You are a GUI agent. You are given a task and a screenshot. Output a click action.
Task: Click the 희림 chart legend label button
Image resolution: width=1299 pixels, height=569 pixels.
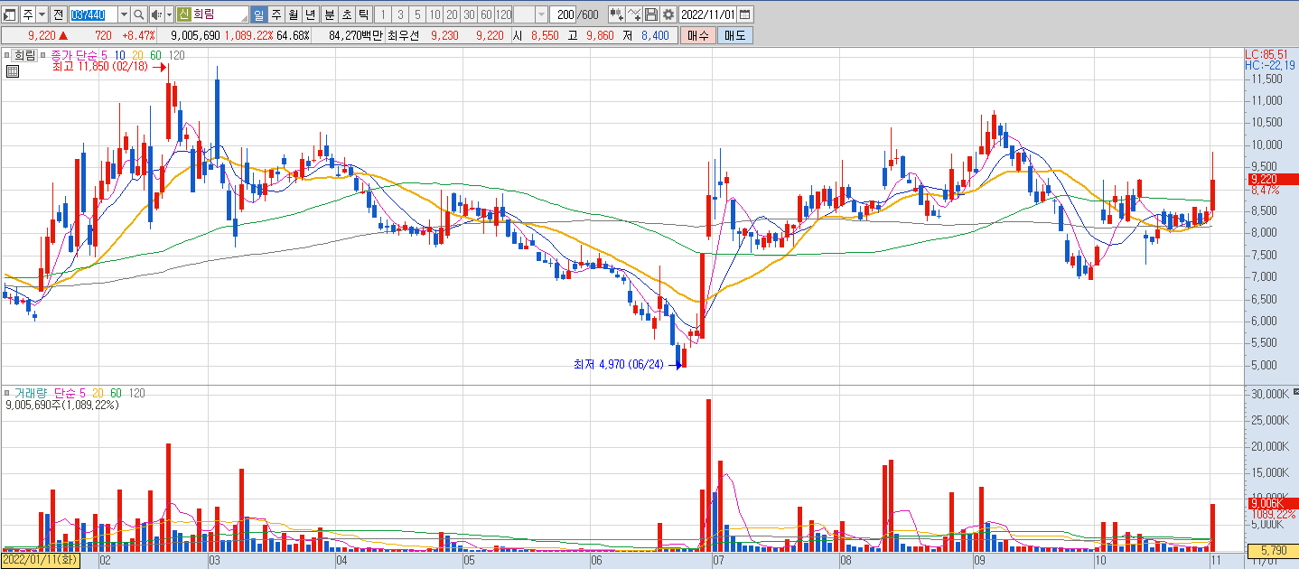point(25,55)
